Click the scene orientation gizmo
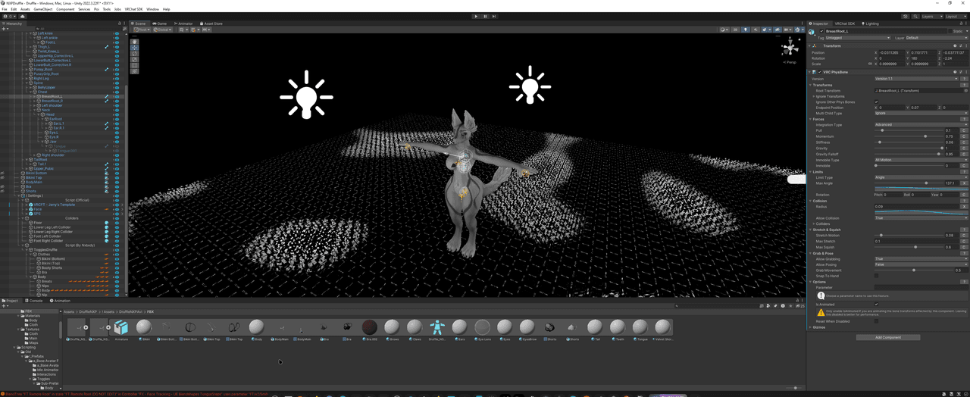The height and width of the screenshot is (397, 970). click(790, 48)
